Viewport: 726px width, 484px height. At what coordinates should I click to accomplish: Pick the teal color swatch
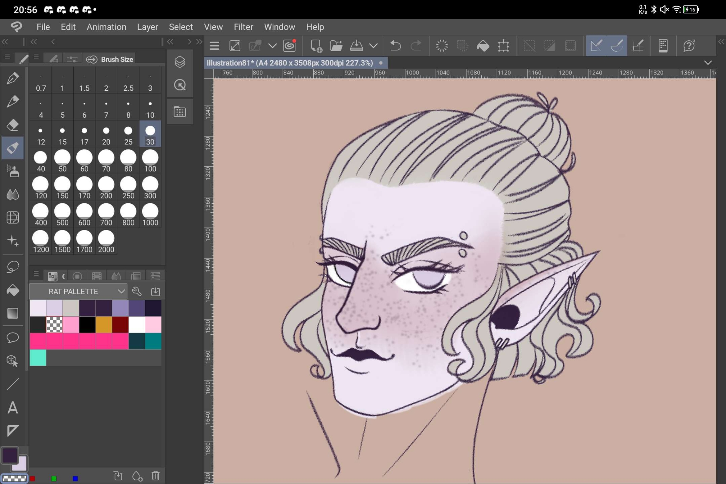153,341
